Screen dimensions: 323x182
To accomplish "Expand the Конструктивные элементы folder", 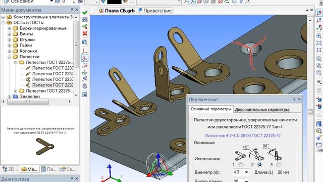I will [x=3, y=17].
